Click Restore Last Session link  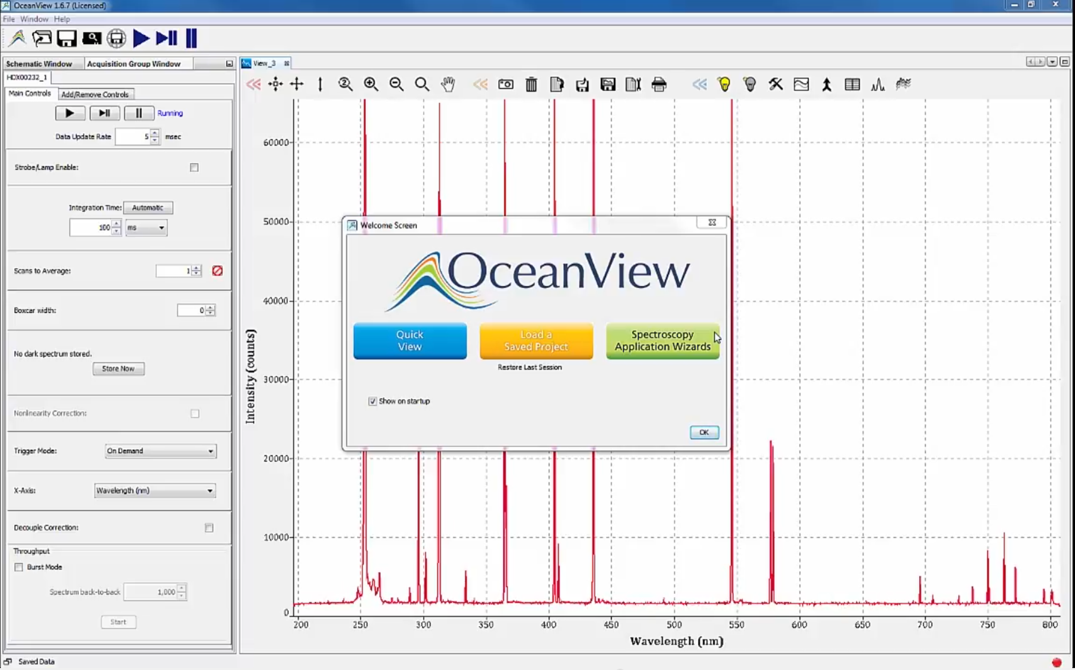[x=530, y=367]
